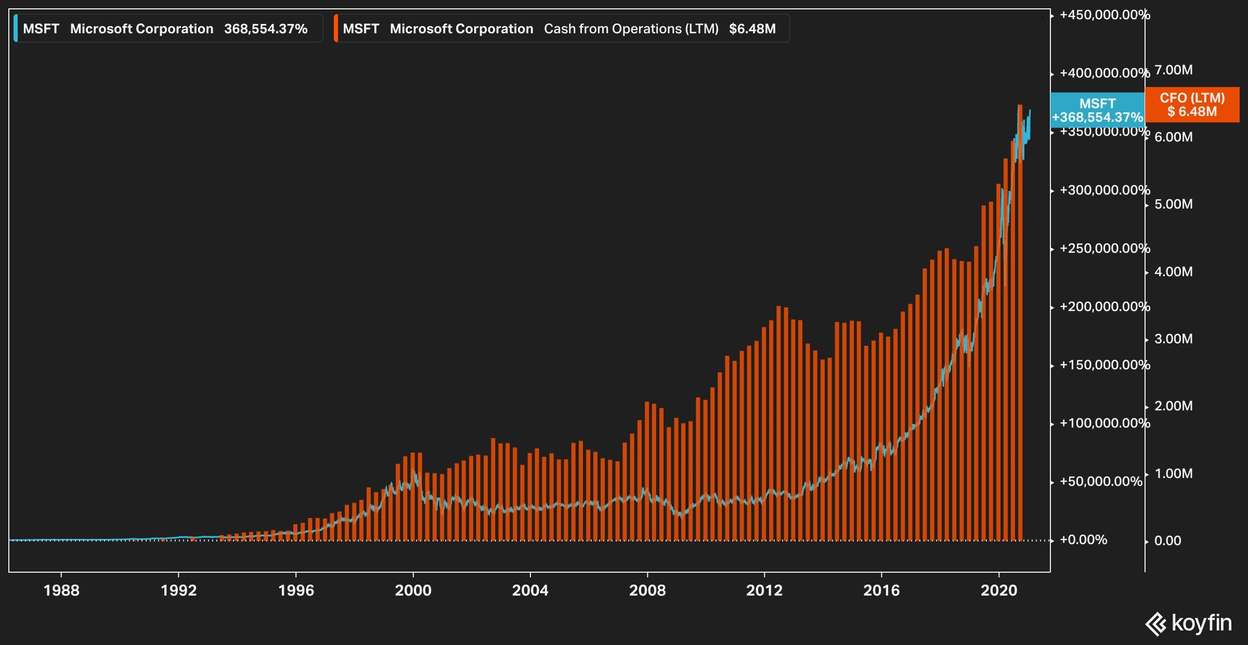The width and height of the screenshot is (1248, 645).
Task: Click the +200,000.00% axis label
Action: tap(1104, 306)
